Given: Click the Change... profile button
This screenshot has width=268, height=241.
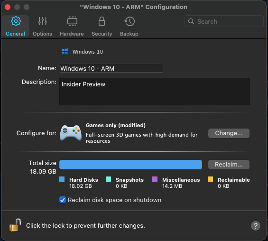Looking at the screenshot, I should (229, 133).
